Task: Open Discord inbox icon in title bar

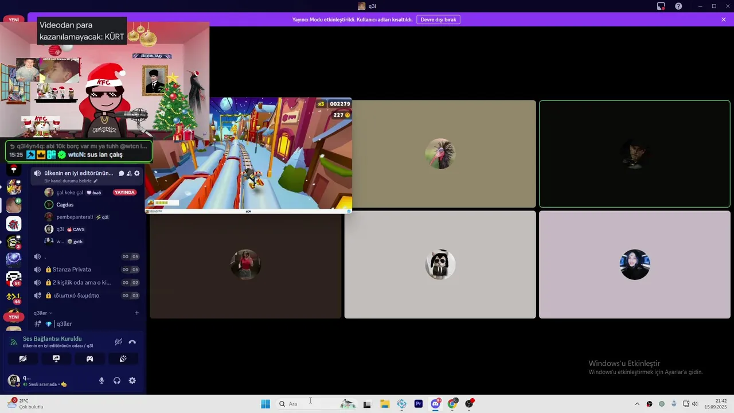Action: (x=661, y=6)
